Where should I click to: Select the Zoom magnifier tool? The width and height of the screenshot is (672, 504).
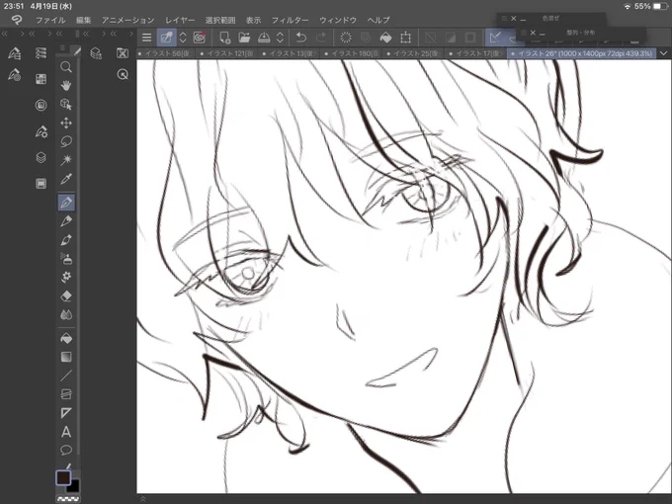(x=66, y=67)
